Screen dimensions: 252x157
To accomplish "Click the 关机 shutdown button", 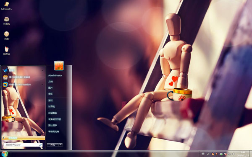I will [53, 145].
